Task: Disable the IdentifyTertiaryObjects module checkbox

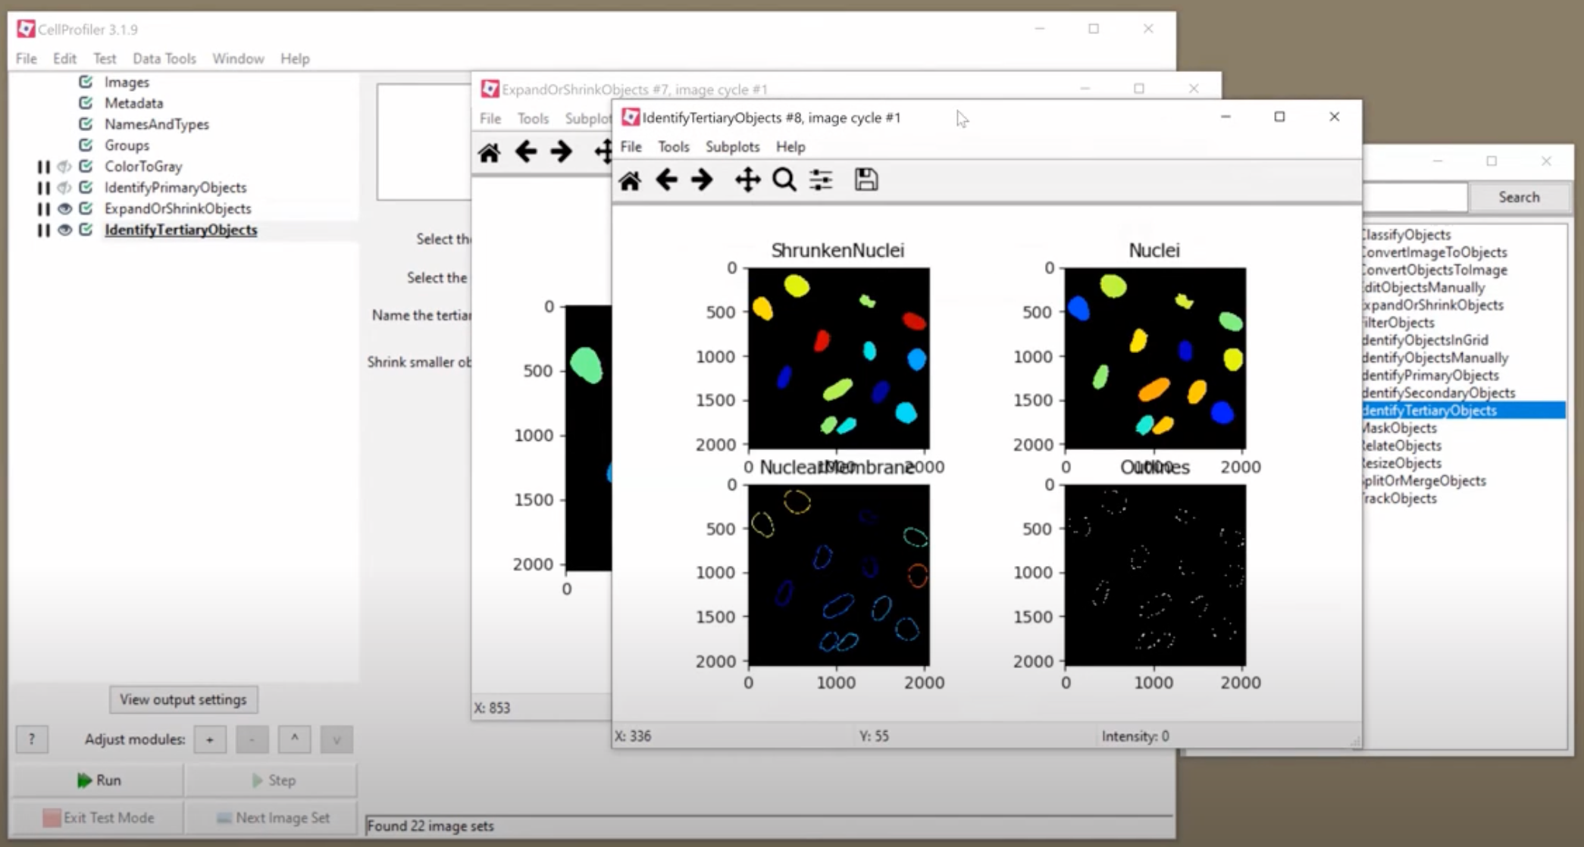Action: [86, 230]
